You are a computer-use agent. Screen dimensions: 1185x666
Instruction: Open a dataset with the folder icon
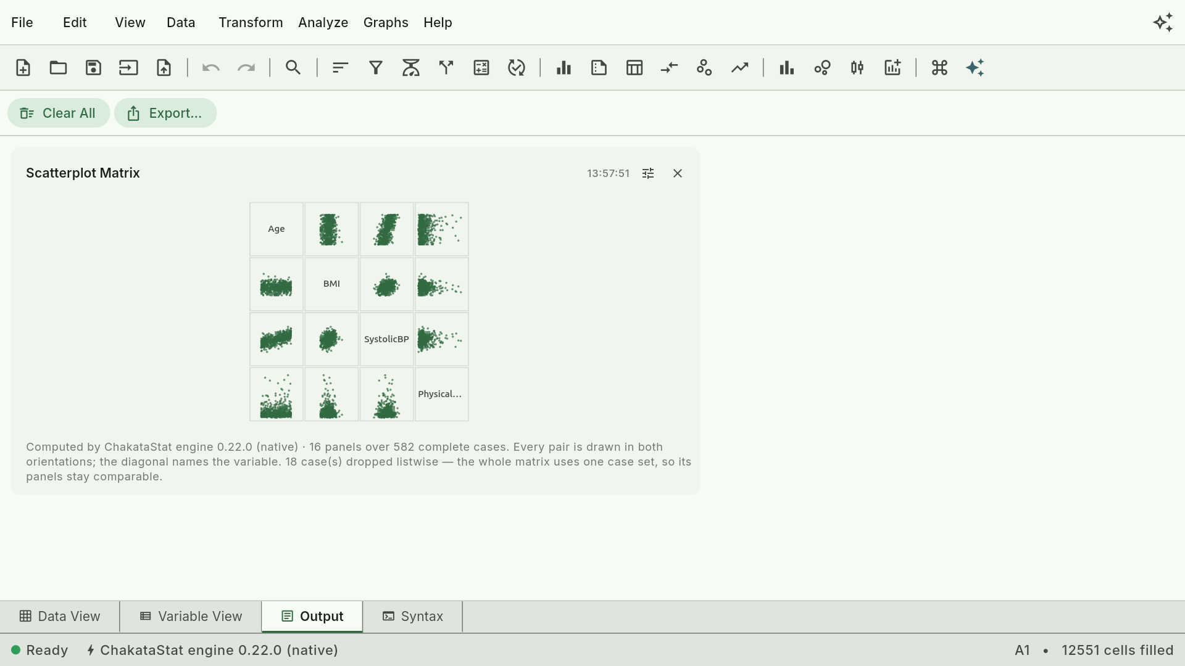click(58, 68)
